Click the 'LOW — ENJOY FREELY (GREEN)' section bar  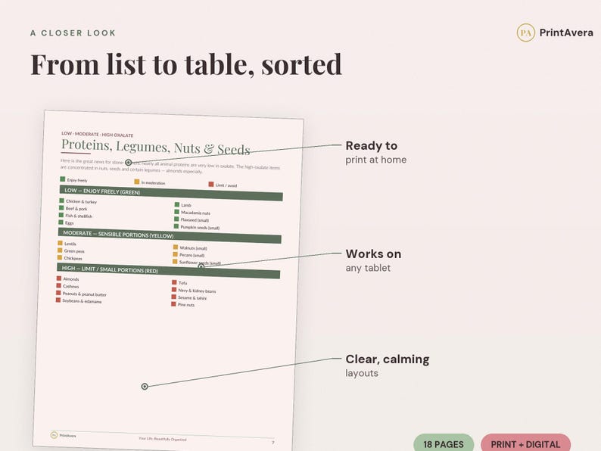pyautogui.click(x=171, y=194)
